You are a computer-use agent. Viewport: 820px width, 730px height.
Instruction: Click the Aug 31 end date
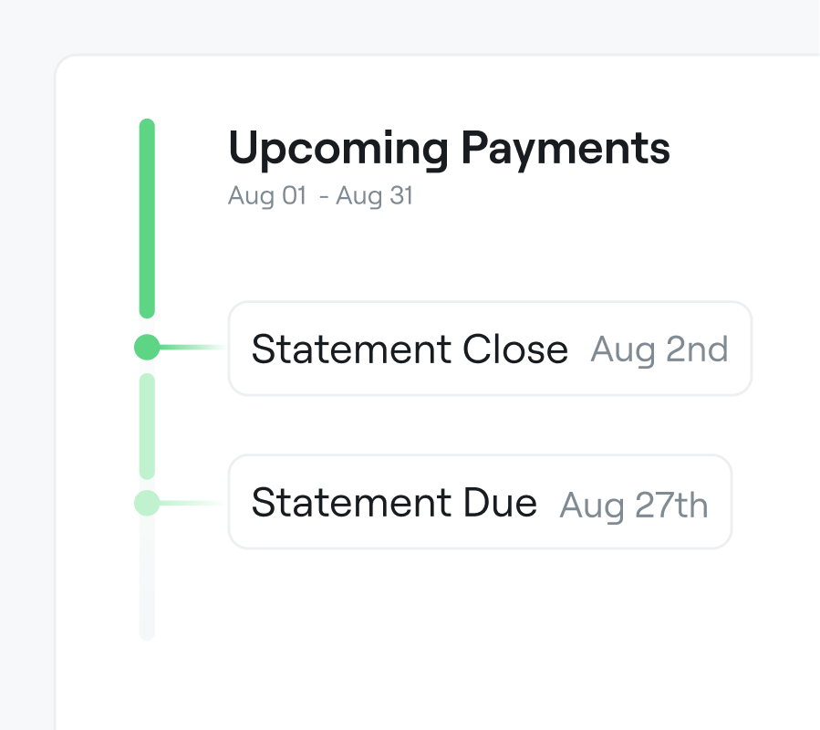[375, 197]
